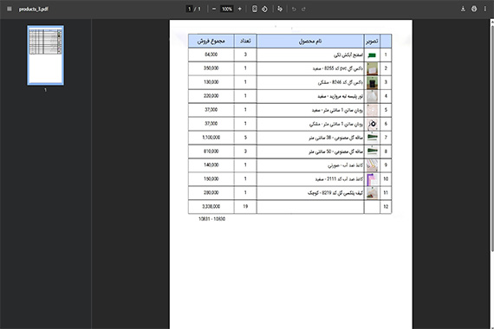Open the more actions three-dot menu
This screenshot has height=329, width=494.
click(484, 9)
